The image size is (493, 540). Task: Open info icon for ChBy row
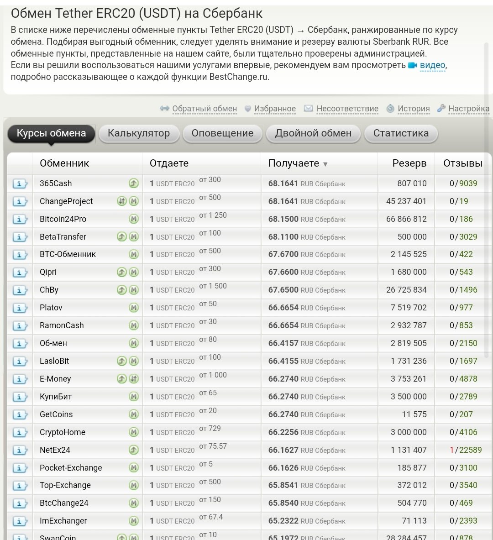tap(20, 290)
